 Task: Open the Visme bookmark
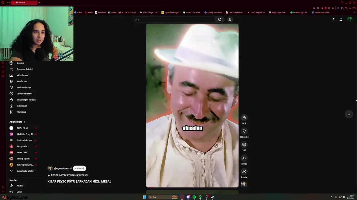point(112,12)
